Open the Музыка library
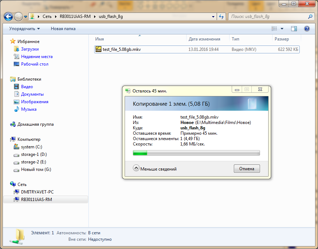Image resolution: width=318 pixels, height=249 pixels. 29,109
